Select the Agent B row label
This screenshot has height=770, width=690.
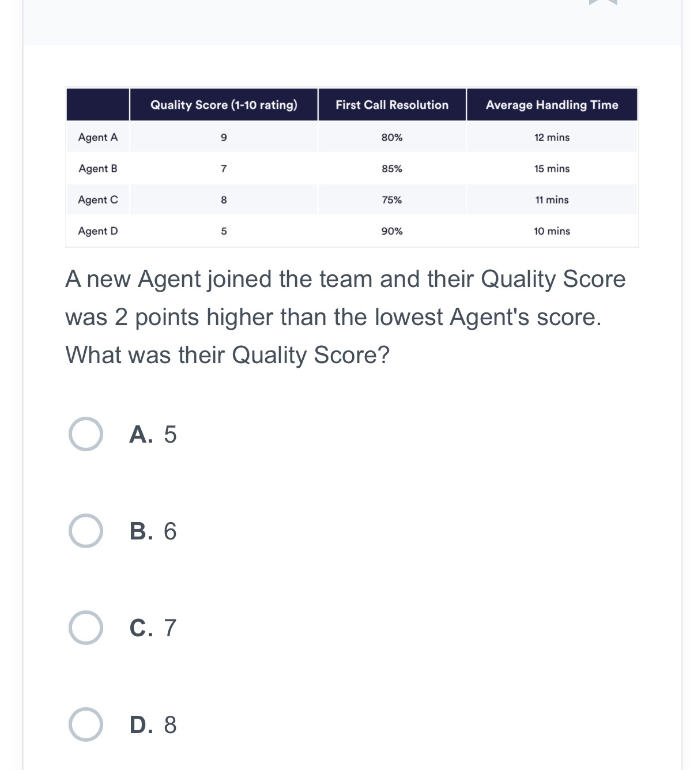97,168
